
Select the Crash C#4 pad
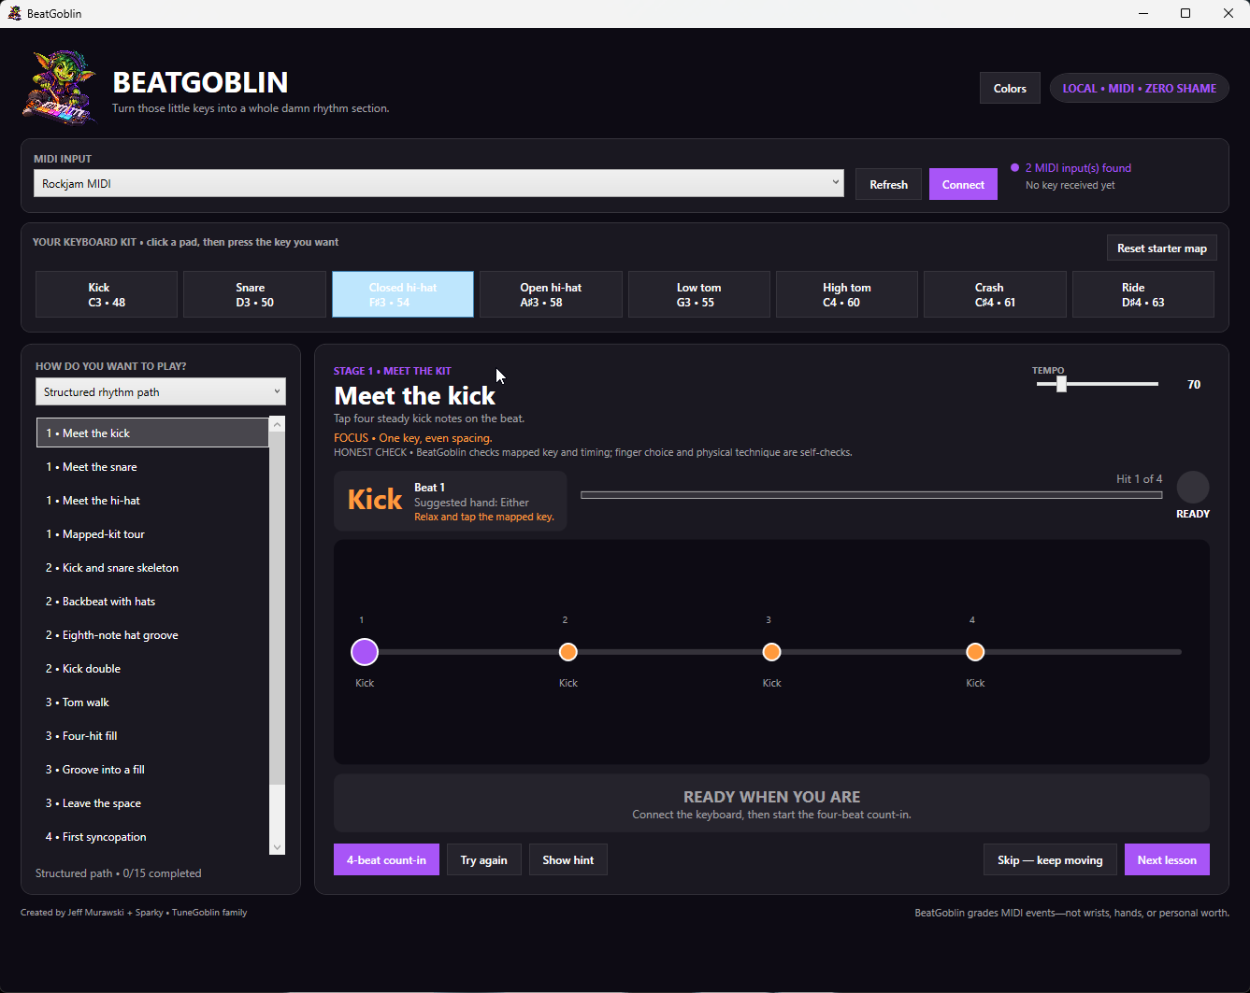point(995,294)
